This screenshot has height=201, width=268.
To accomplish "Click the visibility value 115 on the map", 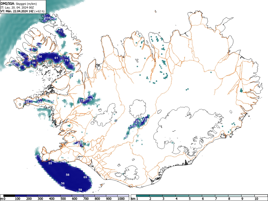I will (89, 99).
